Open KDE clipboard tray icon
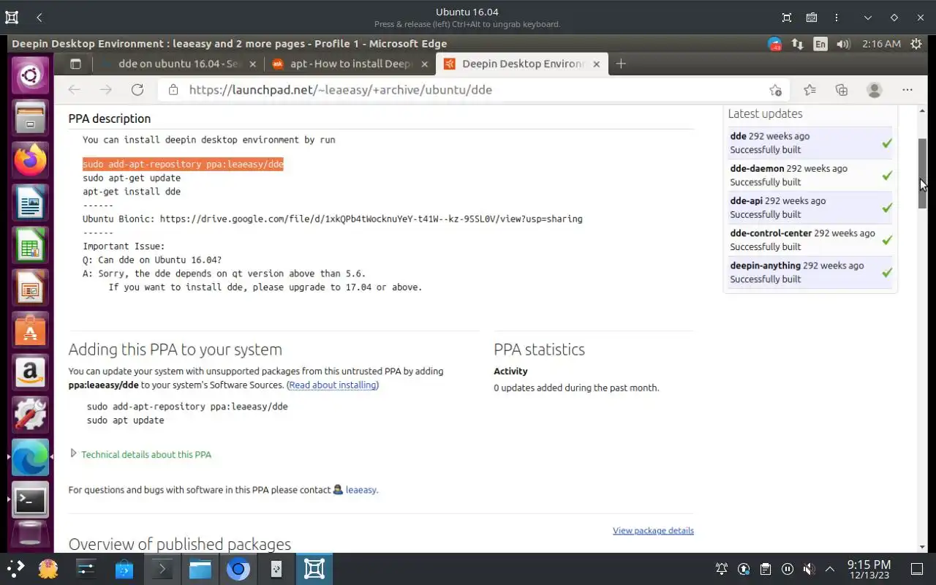936x585 pixels. [765, 569]
